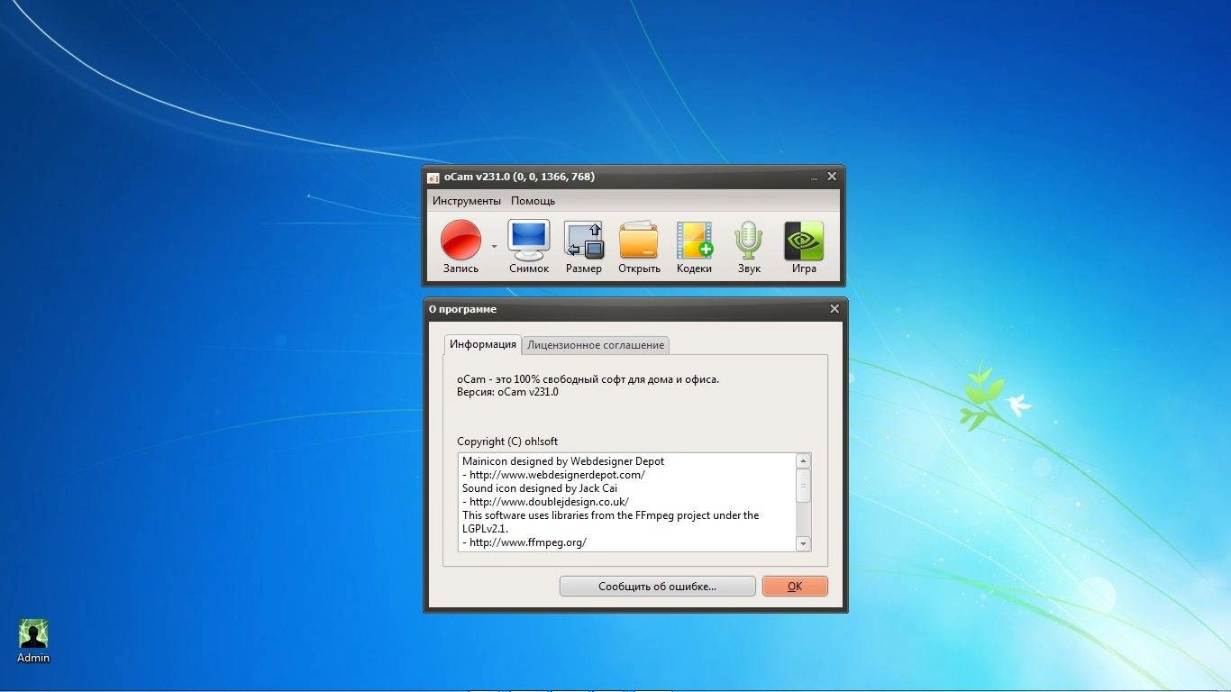
Task: Click the http://www.ffmpeg.org/ line
Action: click(524, 542)
